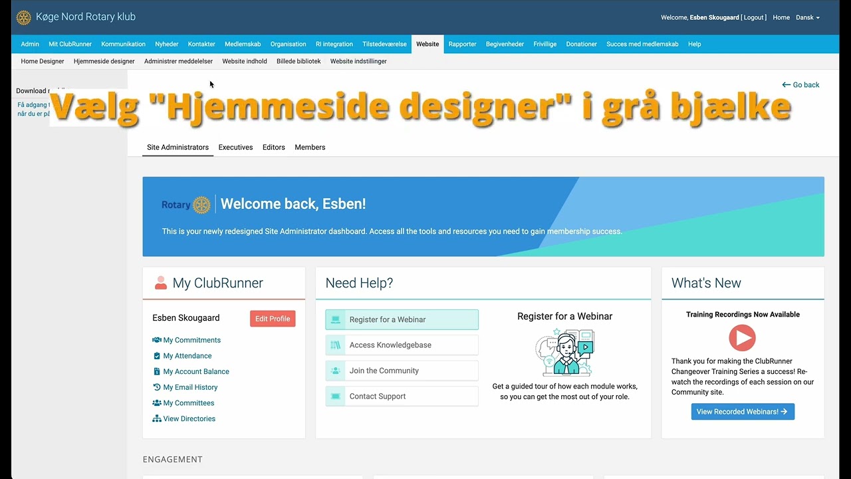Select the Join the Community option
This screenshot has height=479, width=851.
coord(402,371)
